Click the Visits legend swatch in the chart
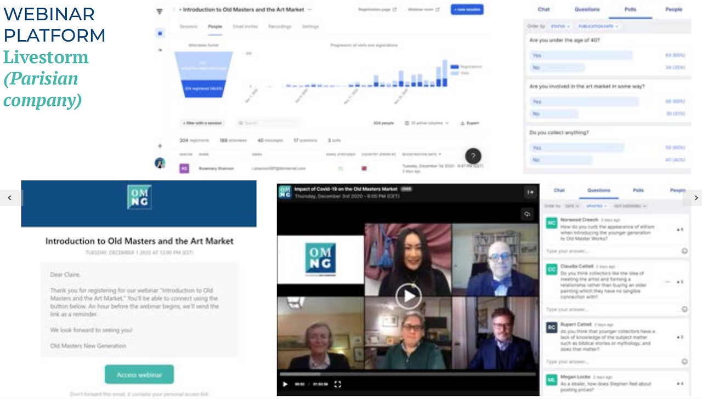This screenshot has width=702, height=399. (454, 72)
